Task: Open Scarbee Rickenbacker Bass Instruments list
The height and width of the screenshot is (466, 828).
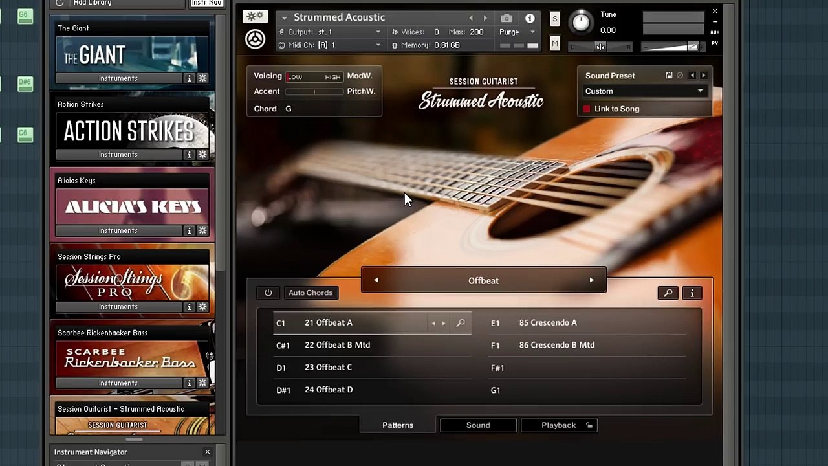Action: (x=118, y=383)
